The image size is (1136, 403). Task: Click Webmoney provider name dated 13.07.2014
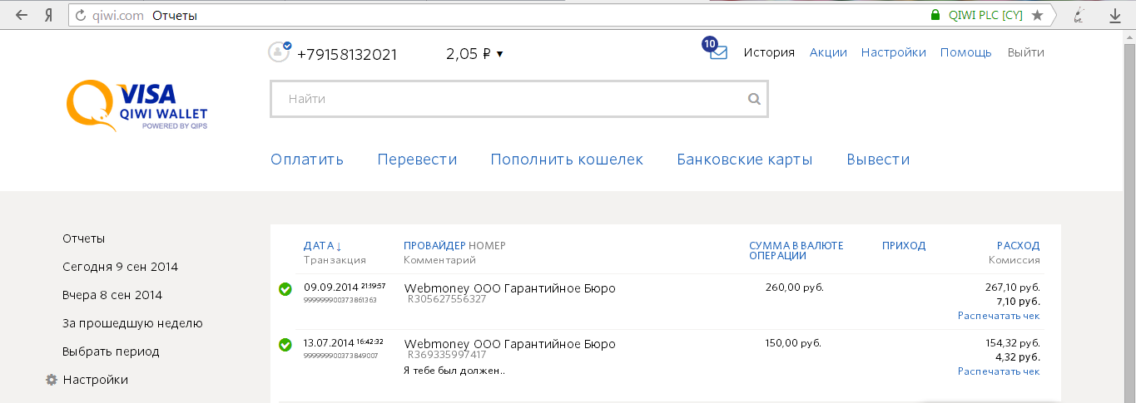(x=510, y=344)
